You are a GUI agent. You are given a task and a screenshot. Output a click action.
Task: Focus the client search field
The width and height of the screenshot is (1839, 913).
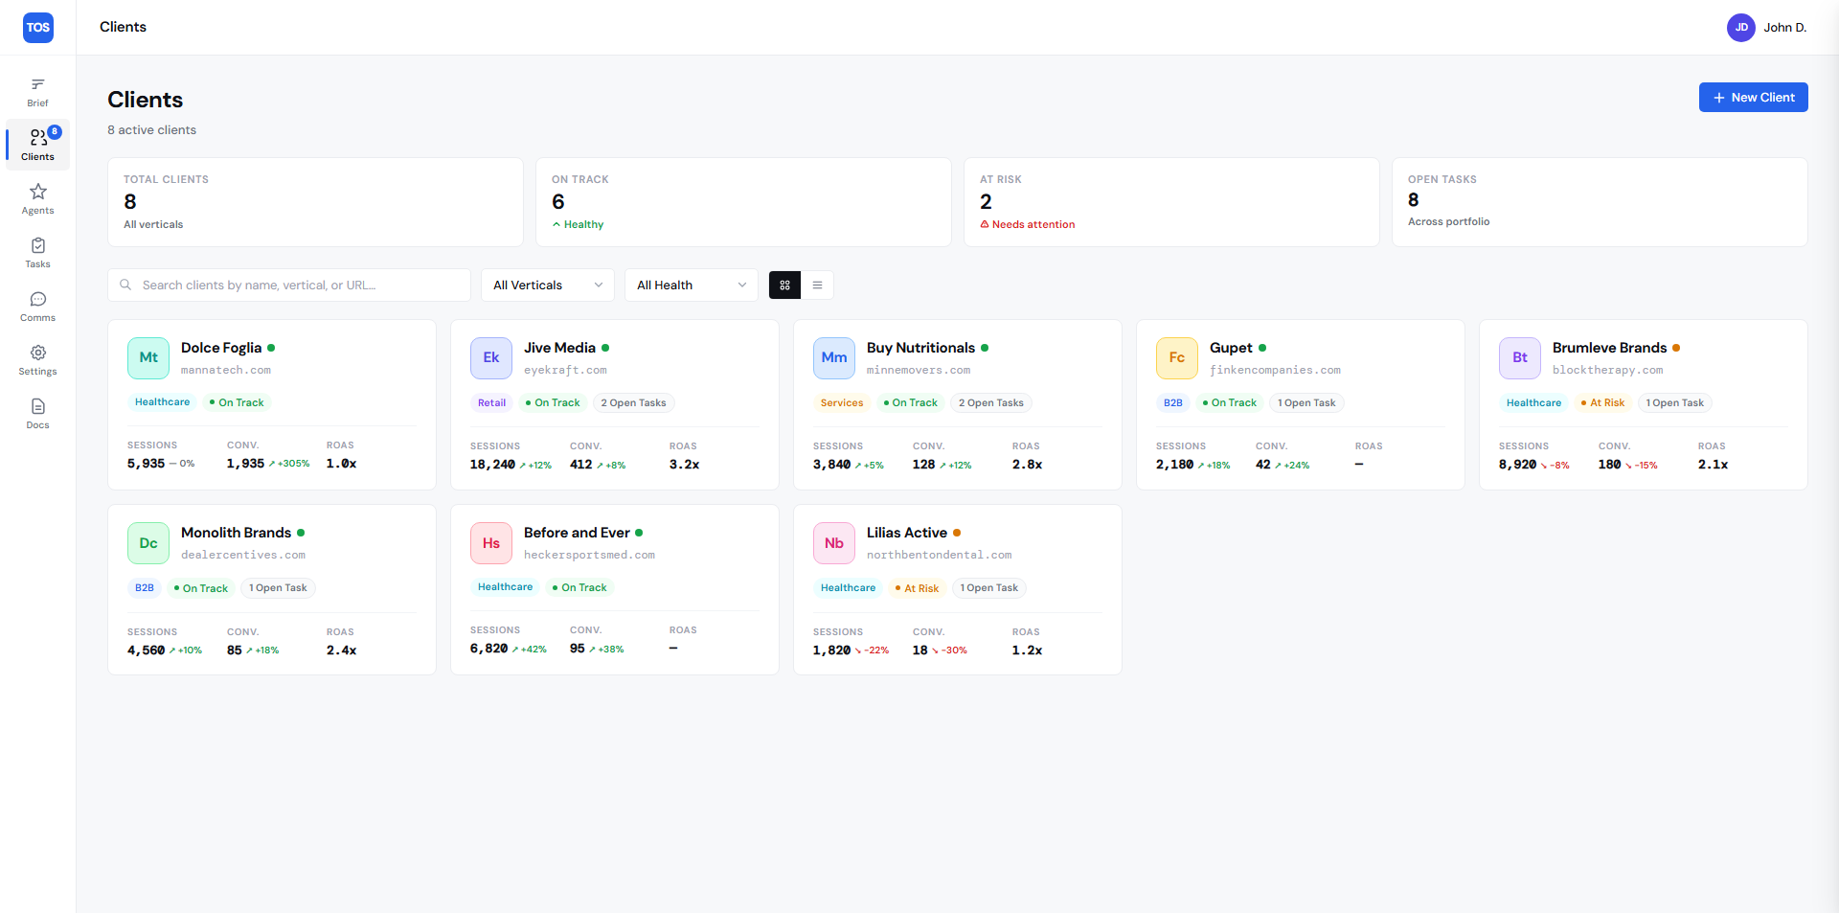[289, 285]
